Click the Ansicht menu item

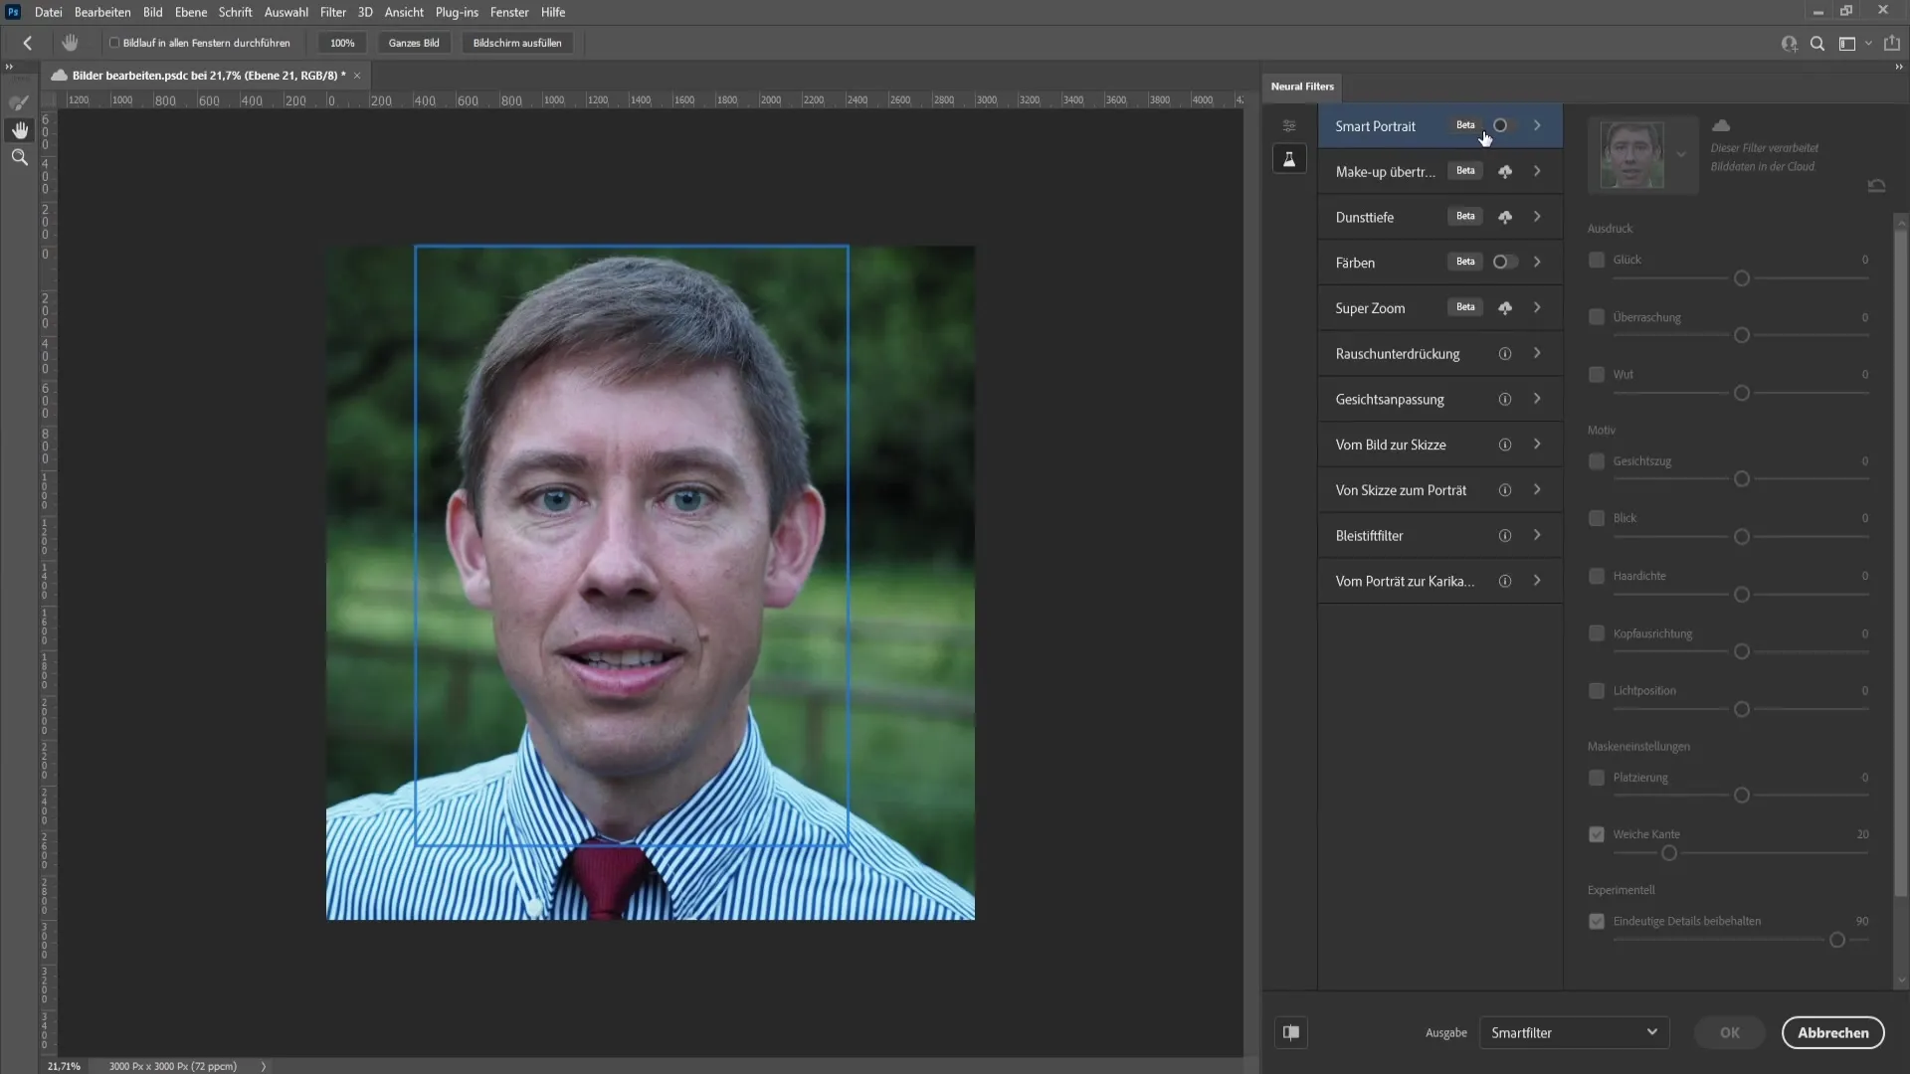(404, 12)
